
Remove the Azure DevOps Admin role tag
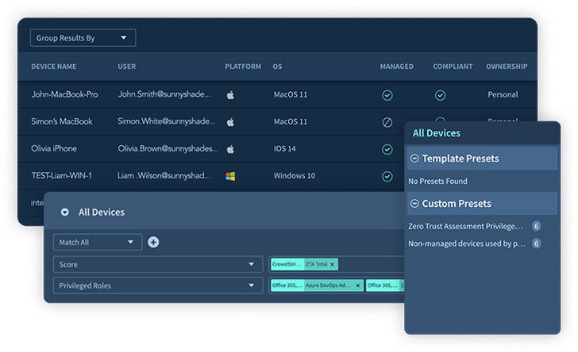pyautogui.click(x=357, y=285)
